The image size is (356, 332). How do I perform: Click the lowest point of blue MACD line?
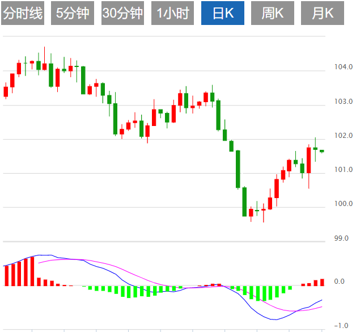[274, 320]
